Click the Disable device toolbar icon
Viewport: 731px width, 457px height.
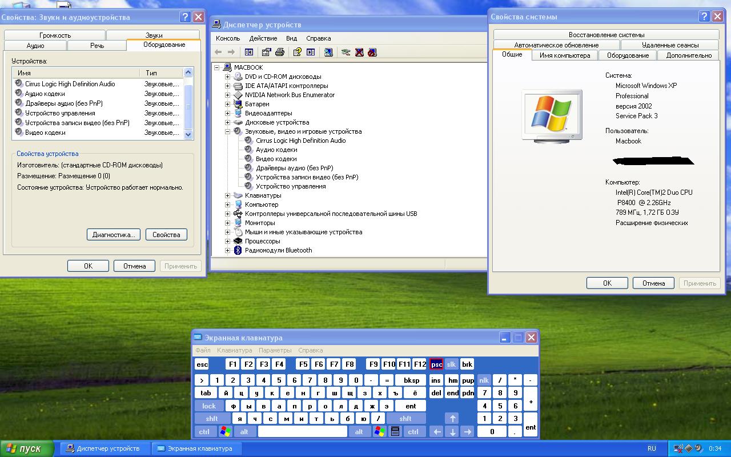(x=372, y=52)
